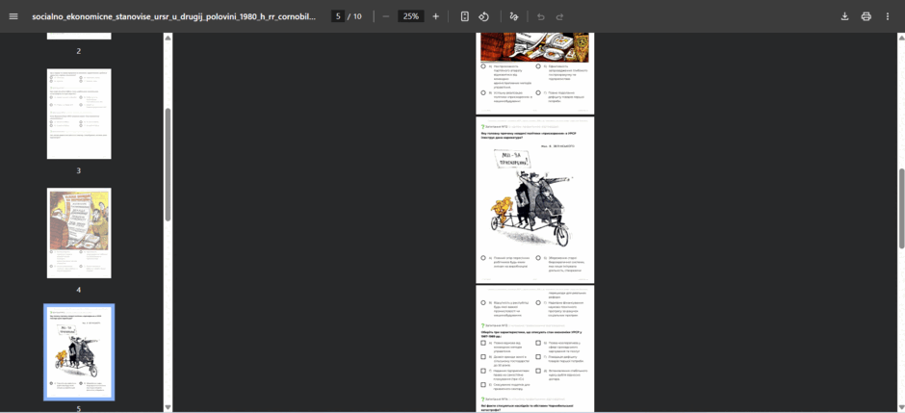The height and width of the screenshot is (413, 905).
Task: Select the highlighted page 5 thumbnail
Action: [79, 351]
